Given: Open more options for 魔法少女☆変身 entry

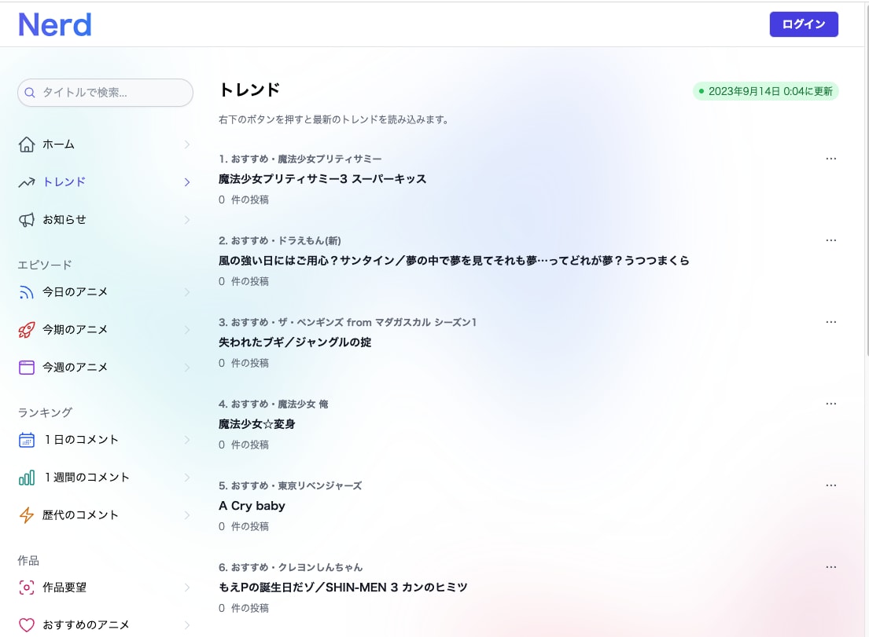Looking at the screenshot, I should coord(830,404).
